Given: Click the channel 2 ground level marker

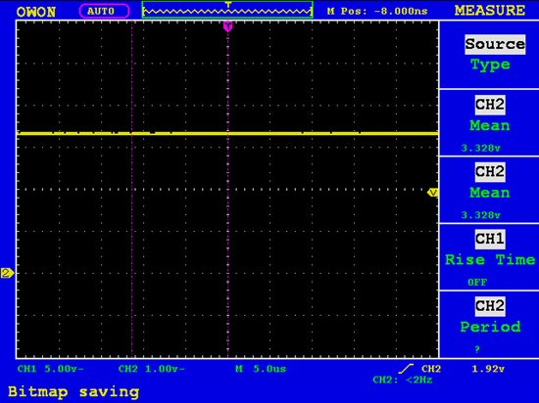Looking at the screenshot, I should 7,273.
